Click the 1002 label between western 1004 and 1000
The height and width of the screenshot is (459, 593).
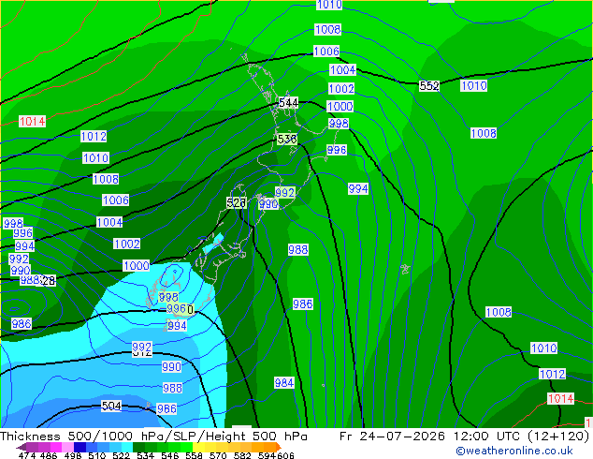tap(126, 244)
